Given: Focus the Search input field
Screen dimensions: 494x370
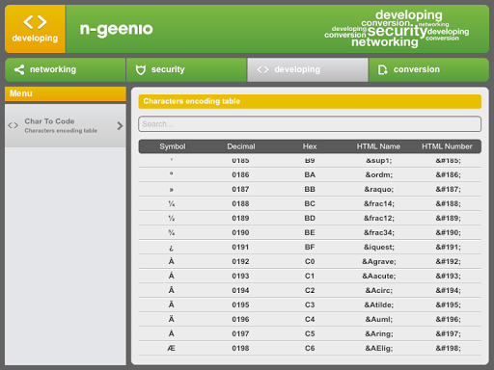Looking at the screenshot, I should pyautogui.click(x=310, y=124).
